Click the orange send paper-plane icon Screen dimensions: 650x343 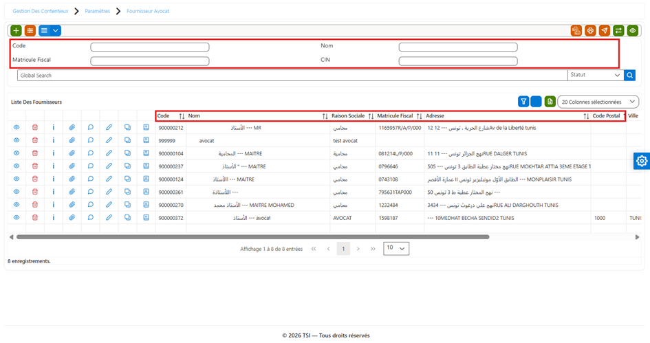[x=605, y=31]
